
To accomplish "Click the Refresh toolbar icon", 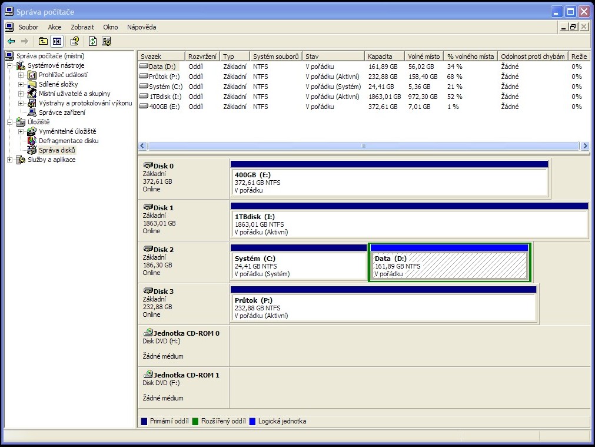I will click(92, 41).
